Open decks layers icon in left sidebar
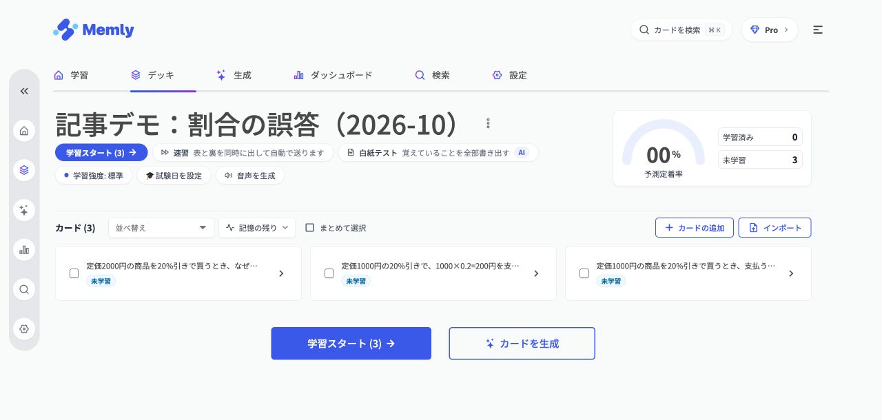 [x=24, y=170]
